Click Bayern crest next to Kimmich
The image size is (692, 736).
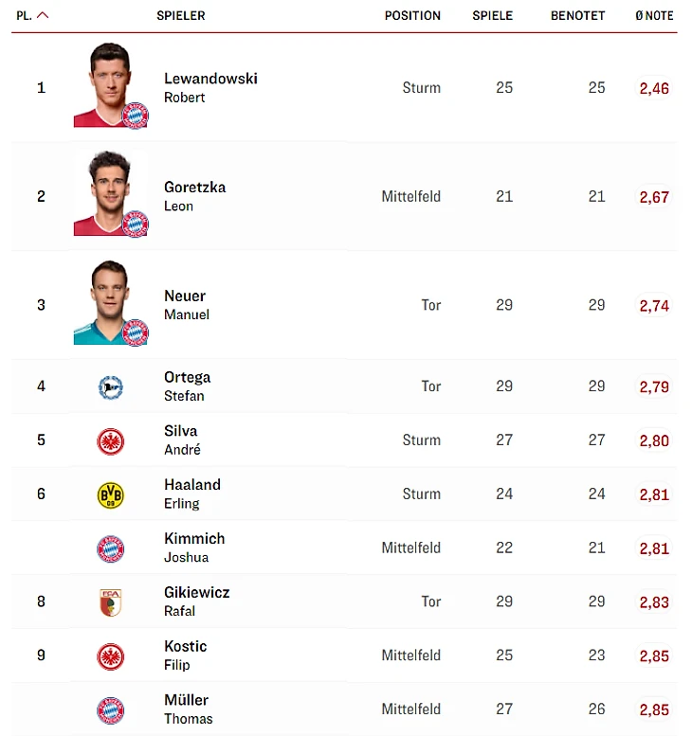tap(111, 548)
